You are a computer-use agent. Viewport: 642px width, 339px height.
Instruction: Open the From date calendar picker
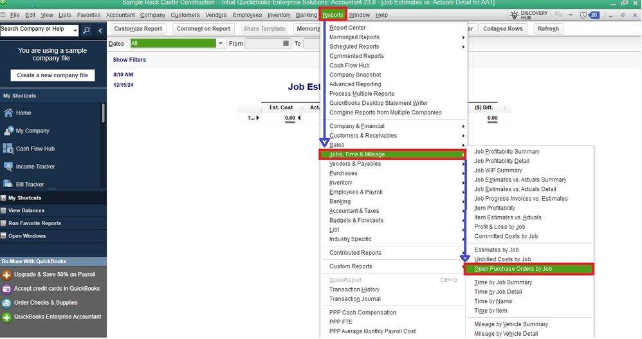click(x=286, y=43)
